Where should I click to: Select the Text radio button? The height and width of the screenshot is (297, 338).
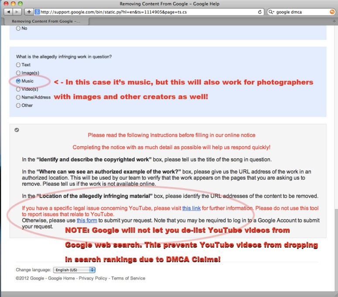(18, 65)
